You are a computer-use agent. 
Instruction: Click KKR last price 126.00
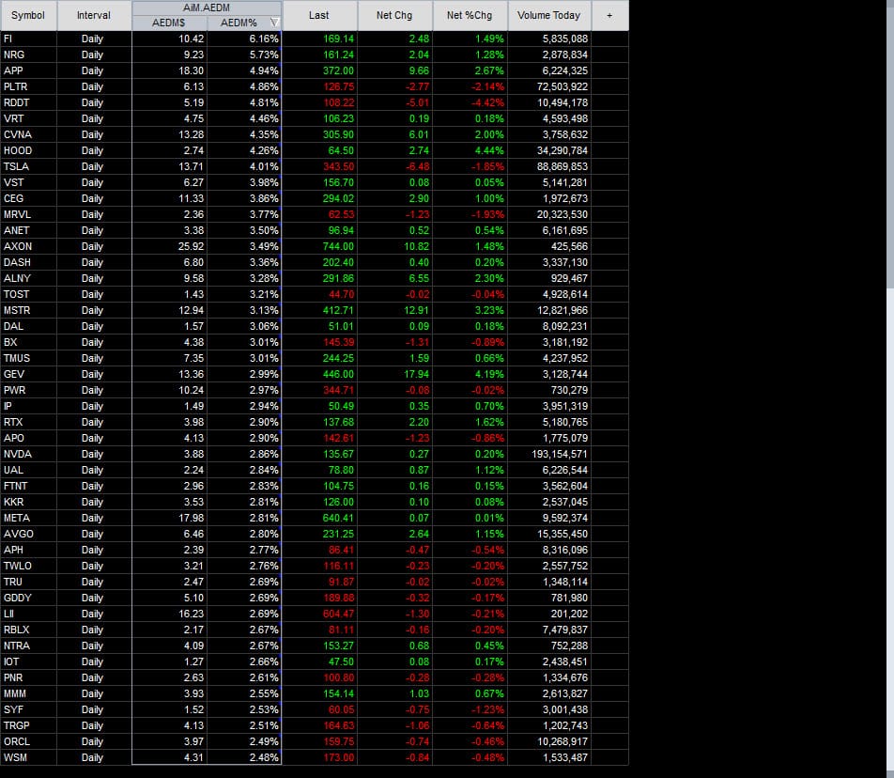click(x=339, y=502)
